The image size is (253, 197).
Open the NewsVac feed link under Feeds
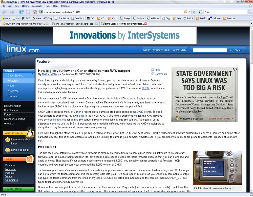click(11, 169)
